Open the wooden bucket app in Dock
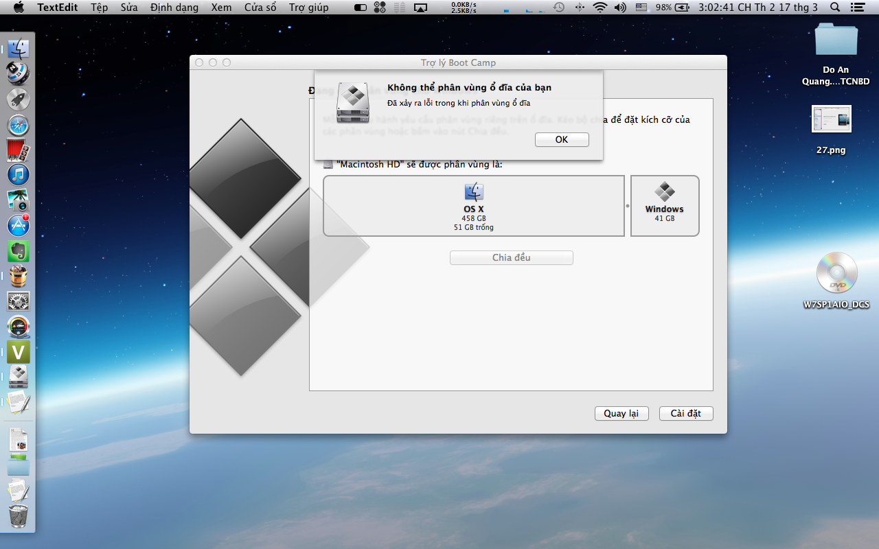The width and height of the screenshot is (879, 549). [19, 277]
